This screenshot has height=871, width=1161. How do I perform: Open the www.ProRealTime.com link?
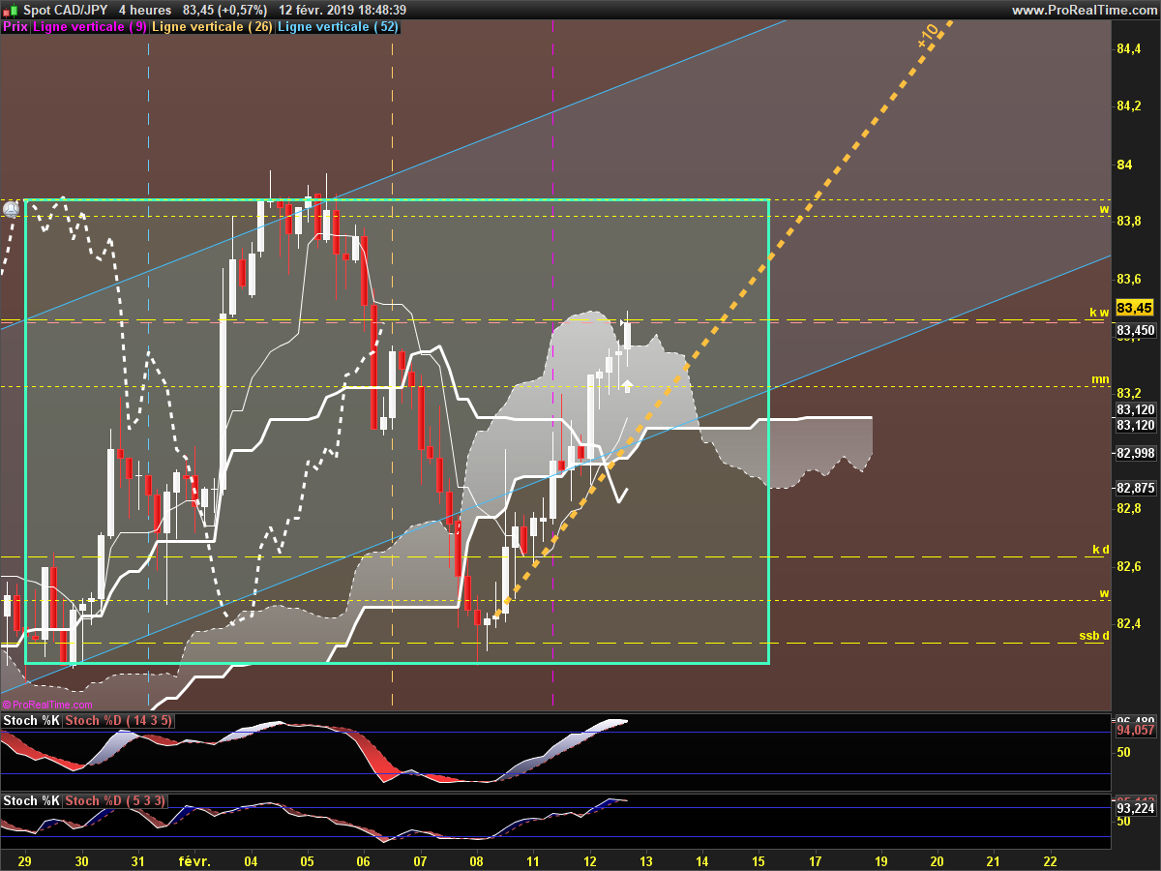point(1083,10)
